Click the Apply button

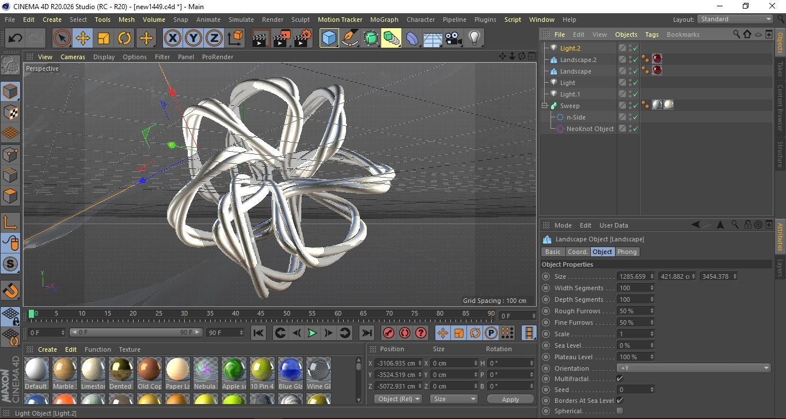coord(510,399)
